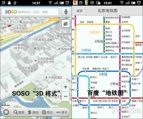Screen dimensions: 143x119
Task: Select the 10号线 line label
Action: 86,50
